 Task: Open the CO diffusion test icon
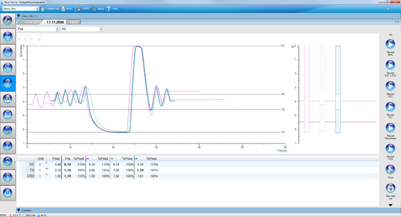(x=7, y=98)
